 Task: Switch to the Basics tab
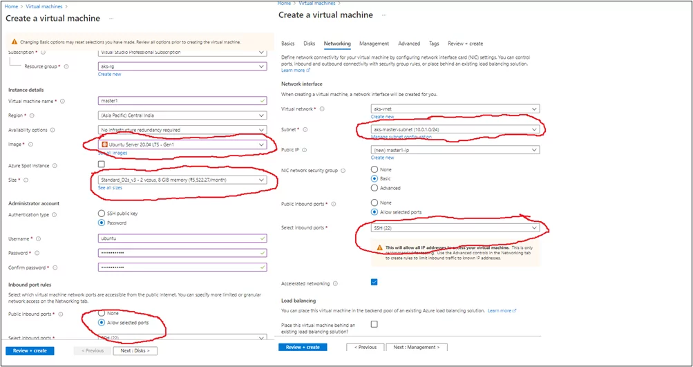[x=287, y=44]
